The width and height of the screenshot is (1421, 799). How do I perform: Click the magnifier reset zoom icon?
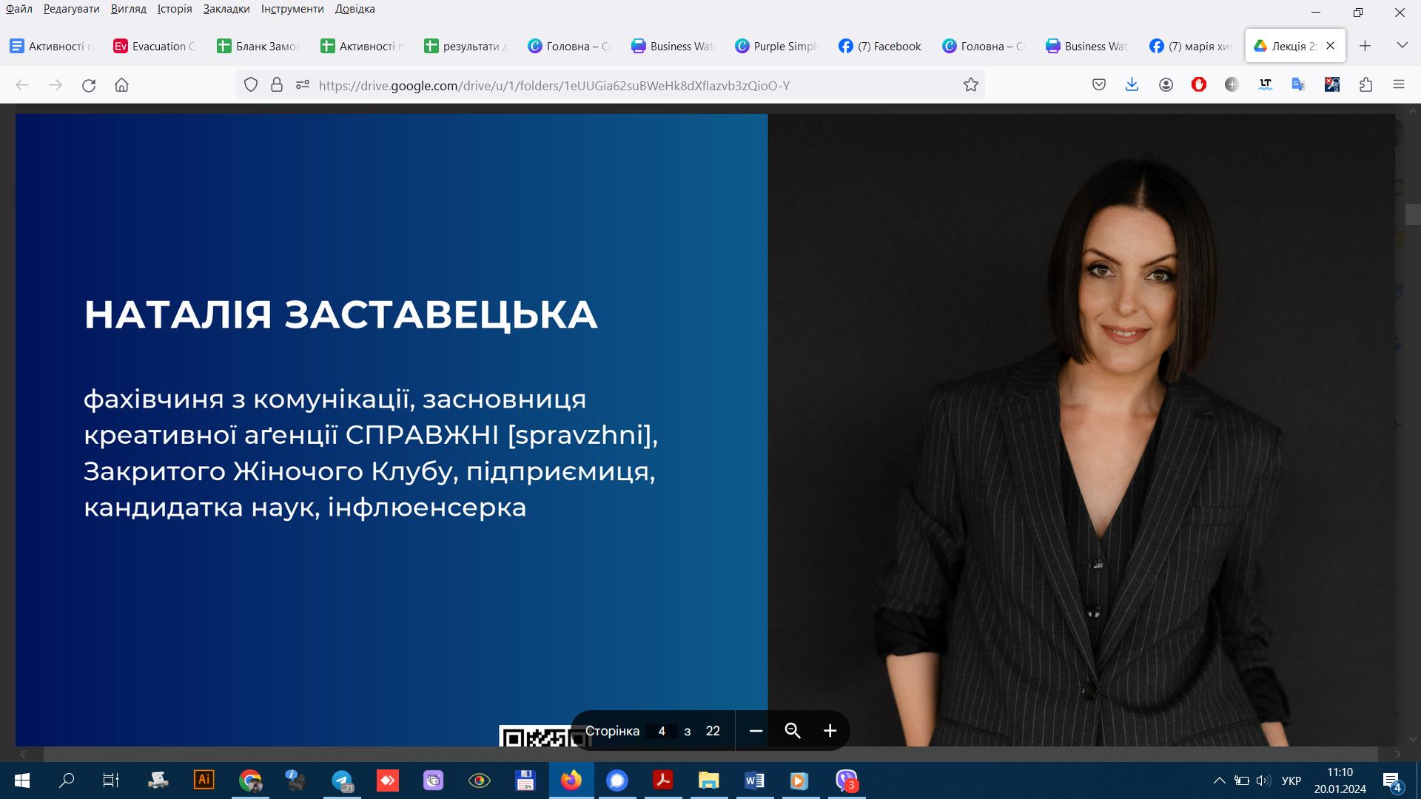click(793, 731)
